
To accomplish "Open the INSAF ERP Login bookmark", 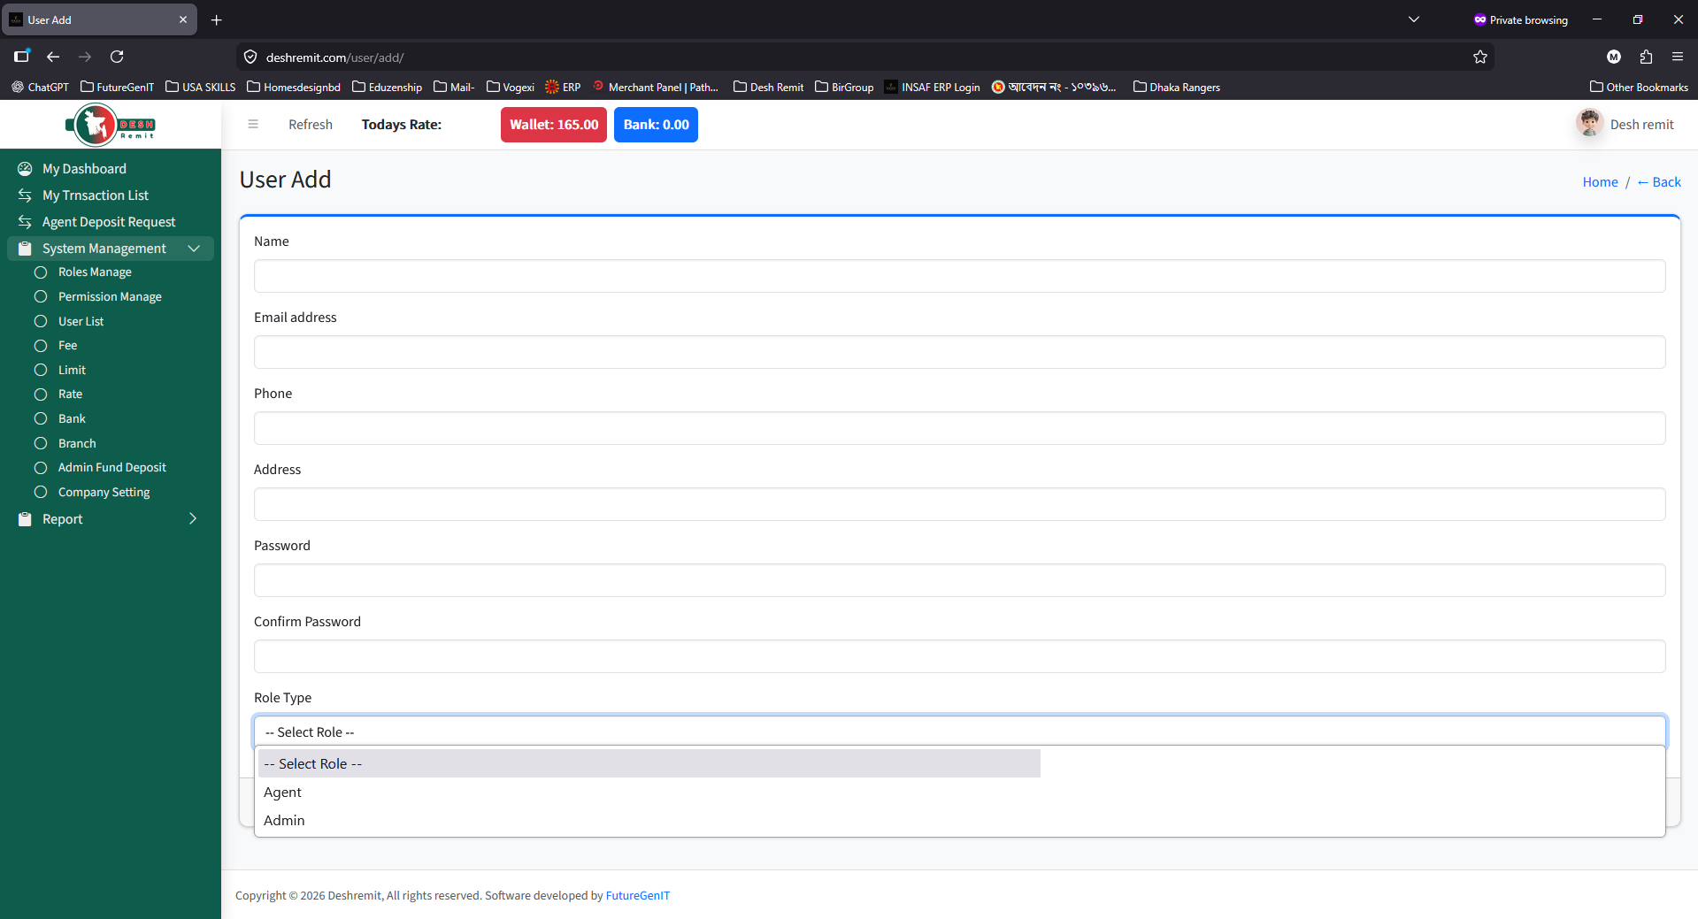I will 932,87.
